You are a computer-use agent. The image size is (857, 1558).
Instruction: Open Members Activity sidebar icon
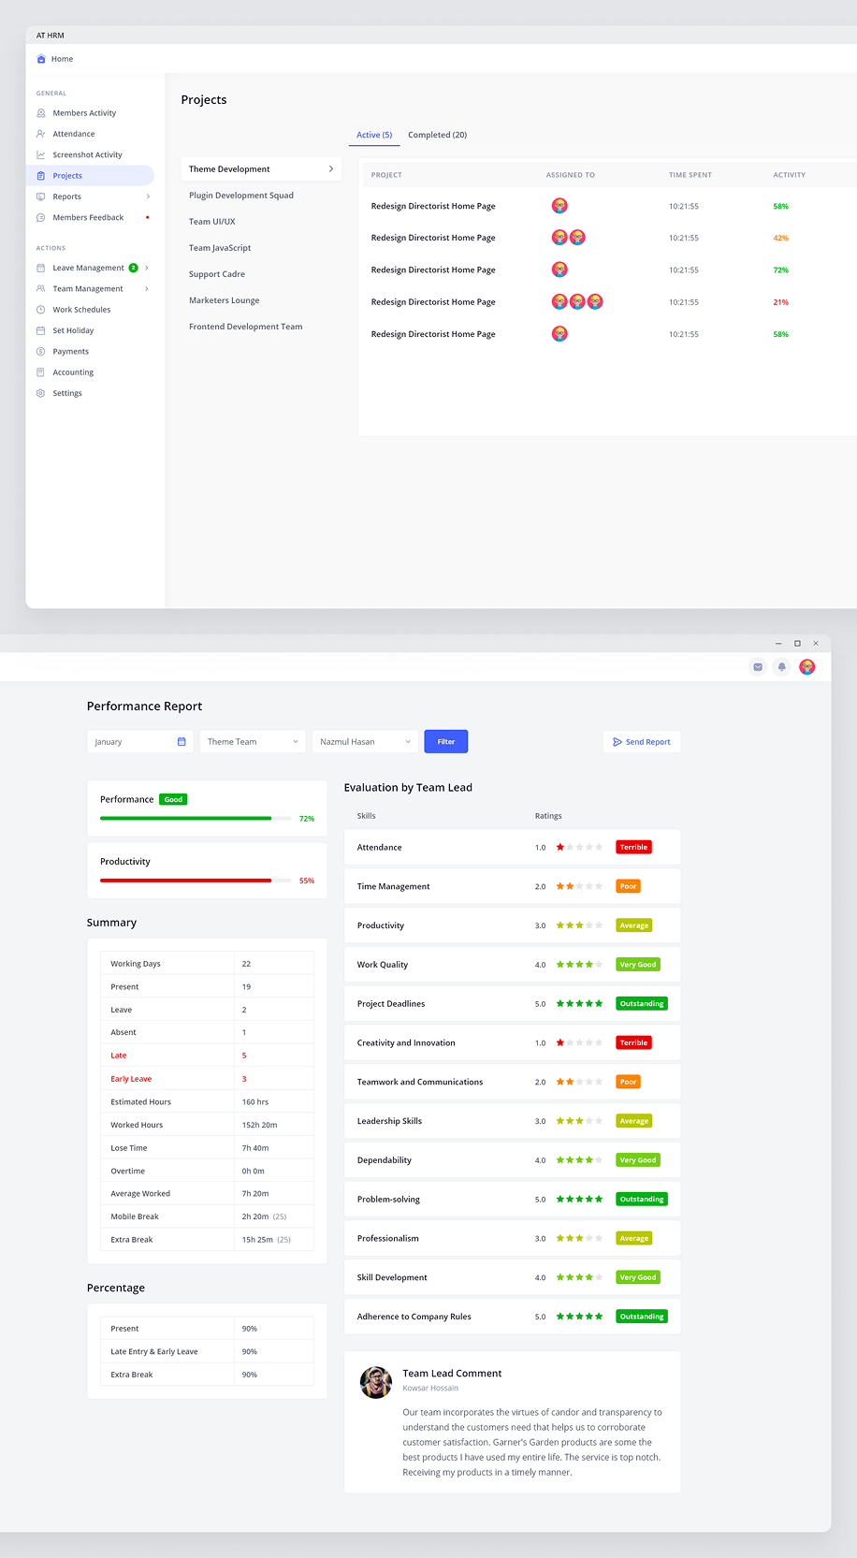point(41,113)
